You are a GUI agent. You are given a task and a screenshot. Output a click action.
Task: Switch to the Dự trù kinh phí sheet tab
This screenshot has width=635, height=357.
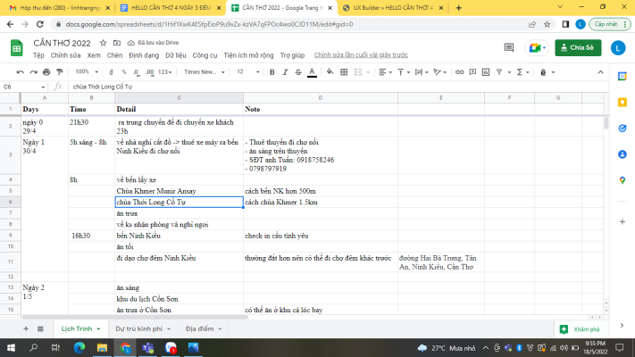tap(143, 328)
